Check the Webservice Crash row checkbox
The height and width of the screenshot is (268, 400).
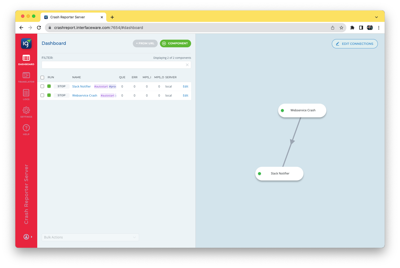[x=42, y=95]
